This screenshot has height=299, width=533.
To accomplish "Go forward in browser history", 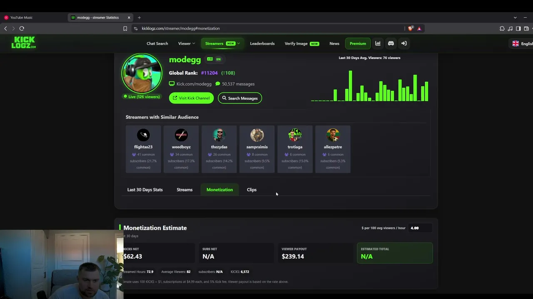I will point(13,28).
